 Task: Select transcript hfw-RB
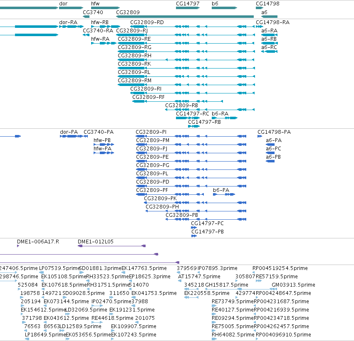tap(100, 22)
